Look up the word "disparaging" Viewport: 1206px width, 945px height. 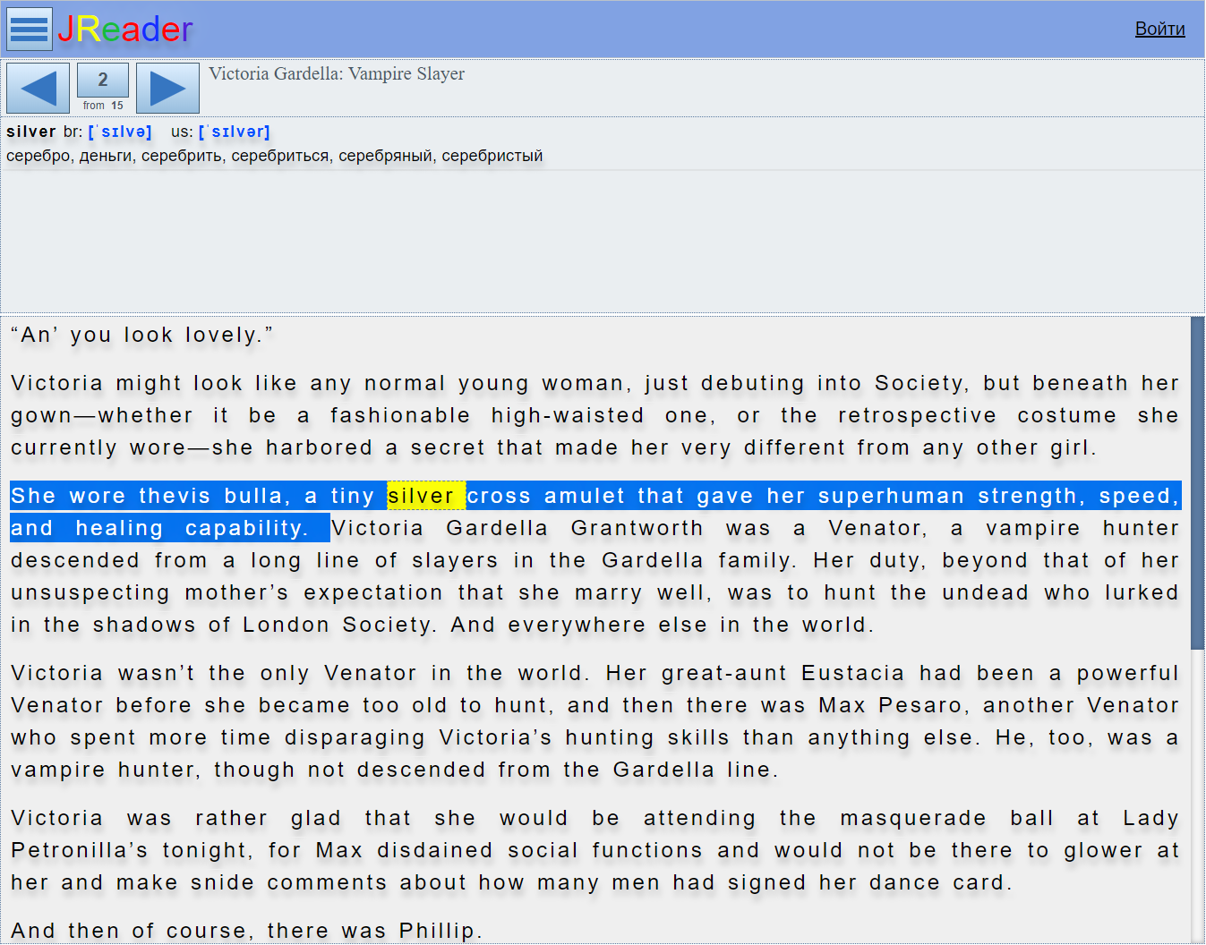pyautogui.click(x=355, y=737)
